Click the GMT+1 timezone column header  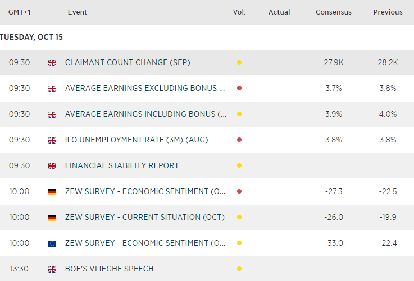coord(20,12)
